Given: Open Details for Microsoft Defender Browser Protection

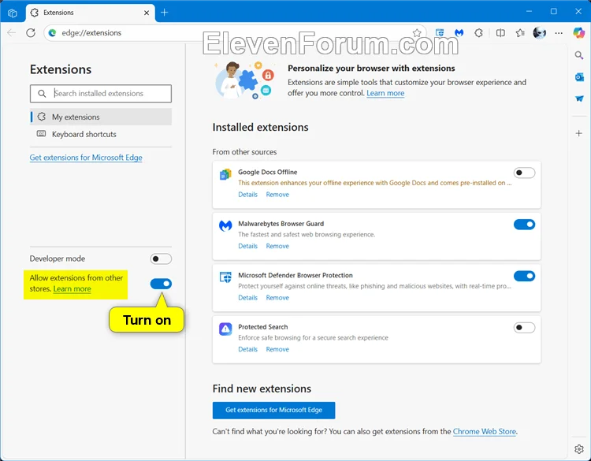Looking at the screenshot, I should (247, 298).
